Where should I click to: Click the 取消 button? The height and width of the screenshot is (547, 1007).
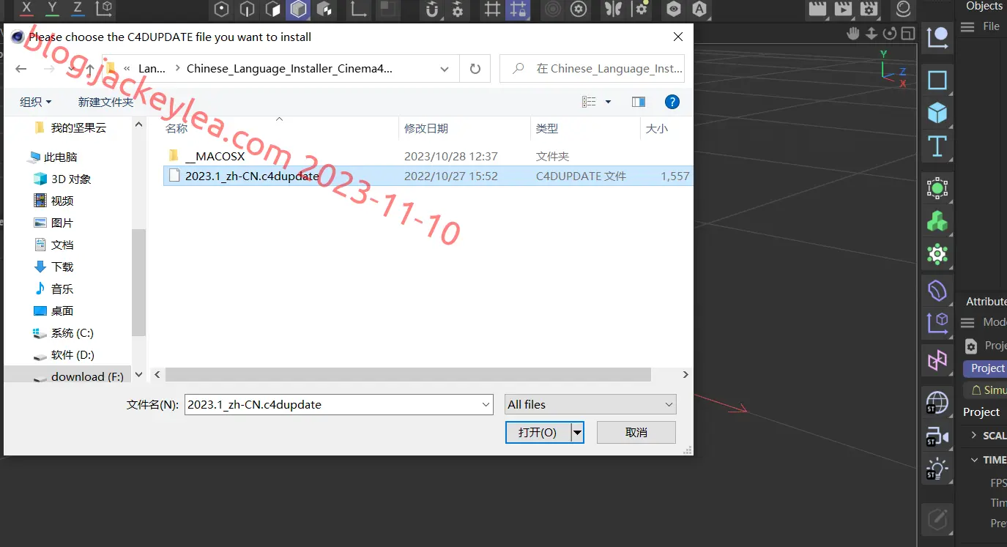(x=636, y=433)
